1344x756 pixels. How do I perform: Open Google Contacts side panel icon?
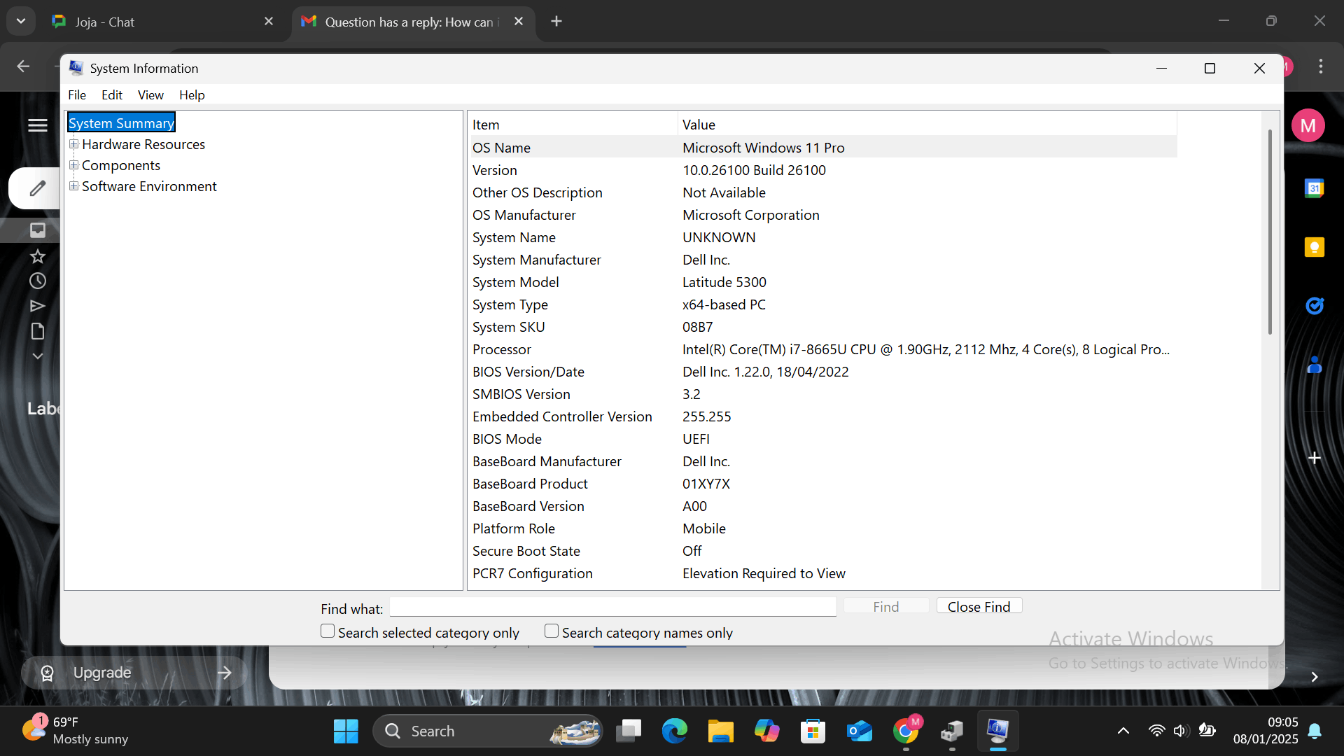pyautogui.click(x=1314, y=365)
